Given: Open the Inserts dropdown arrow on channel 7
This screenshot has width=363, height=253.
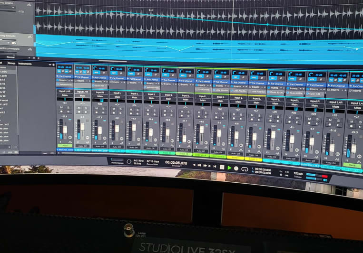Looking at the screenshot, I should pyautogui.click(x=173, y=84).
